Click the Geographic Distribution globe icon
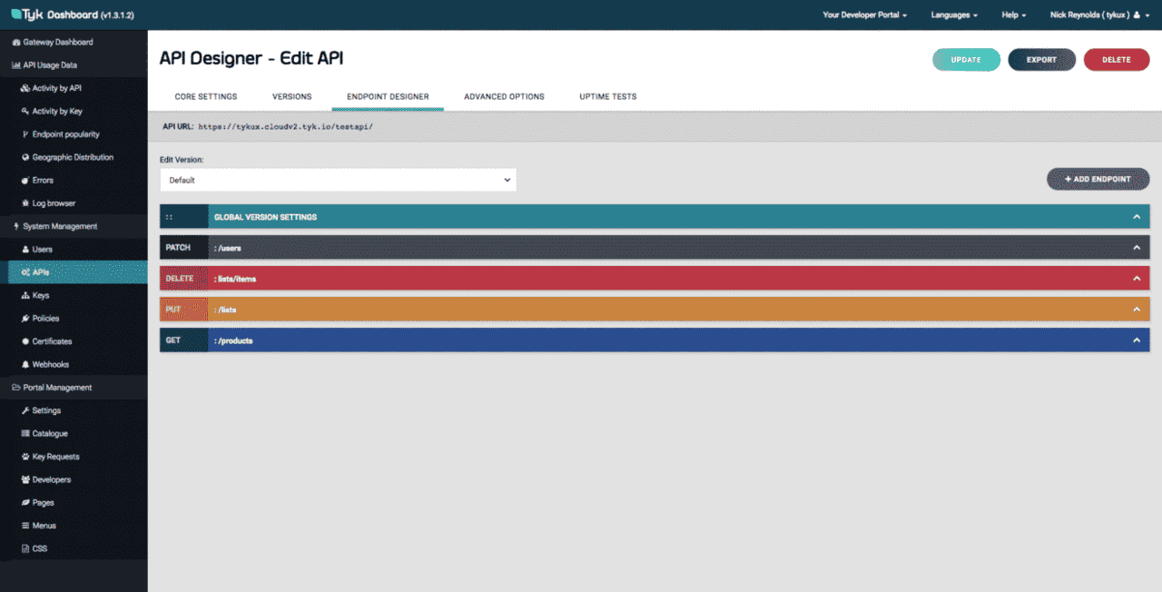This screenshot has width=1162, height=592. [25, 157]
